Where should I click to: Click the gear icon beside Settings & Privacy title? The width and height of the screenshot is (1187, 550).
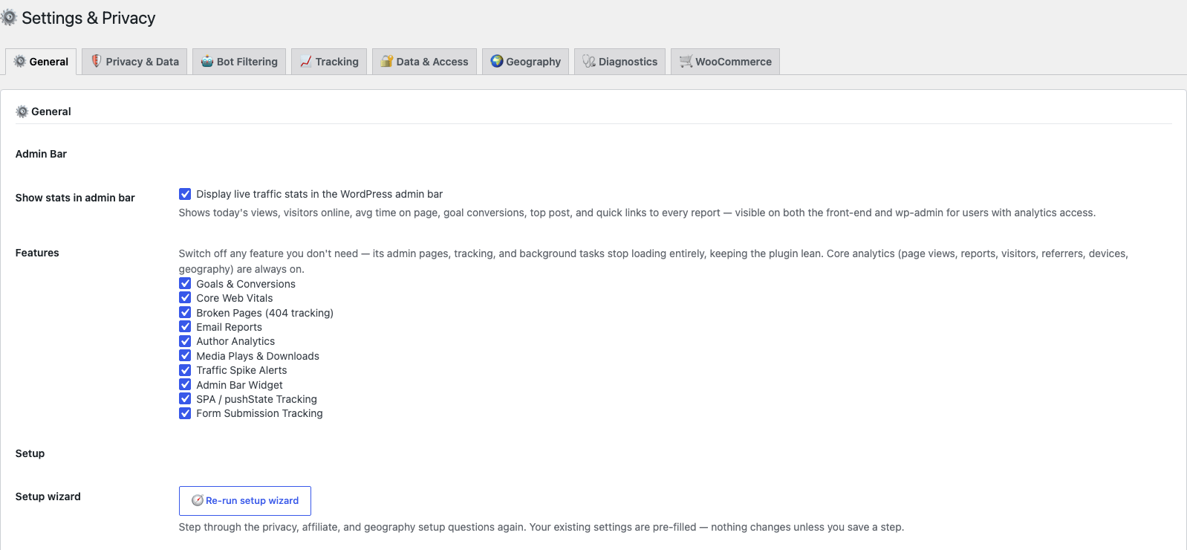9,18
